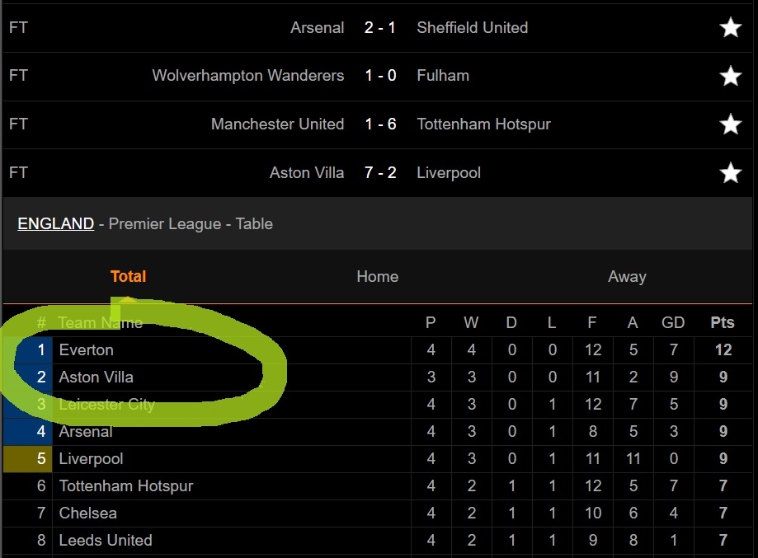This screenshot has width=758, height=558.
Task: Click the Manchester United 1 - 6 score
Action: coord(380,124)
